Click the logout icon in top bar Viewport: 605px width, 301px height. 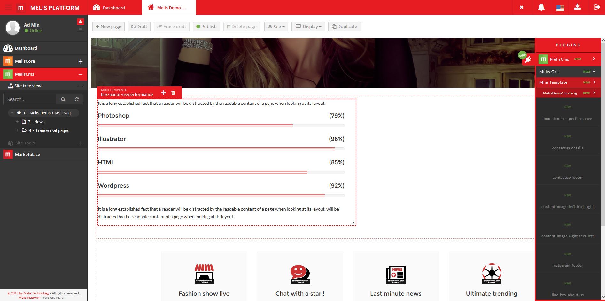pyautogui.click(x=597, y=7)
